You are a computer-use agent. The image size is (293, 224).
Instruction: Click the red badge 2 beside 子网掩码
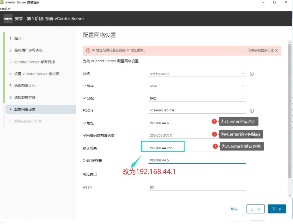click(215, 134)
